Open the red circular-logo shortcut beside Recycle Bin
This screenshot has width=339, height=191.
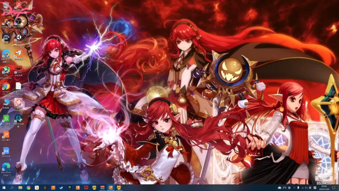19,6
